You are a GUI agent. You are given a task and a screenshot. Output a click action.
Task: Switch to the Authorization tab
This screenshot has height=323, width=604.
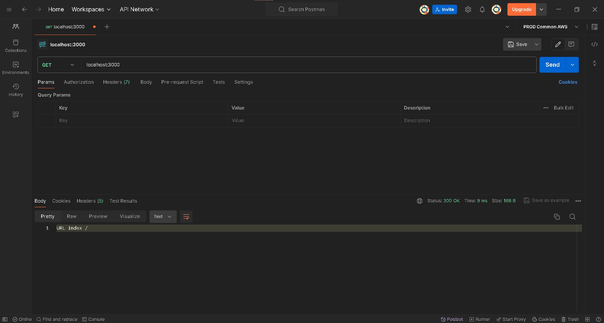click(79, 82)
